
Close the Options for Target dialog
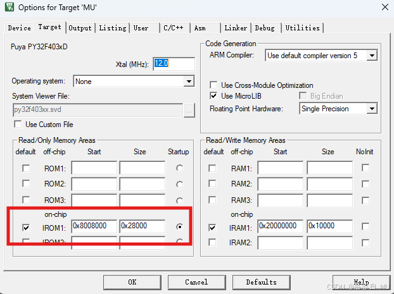pyautogui.click(x=384, y=7)
